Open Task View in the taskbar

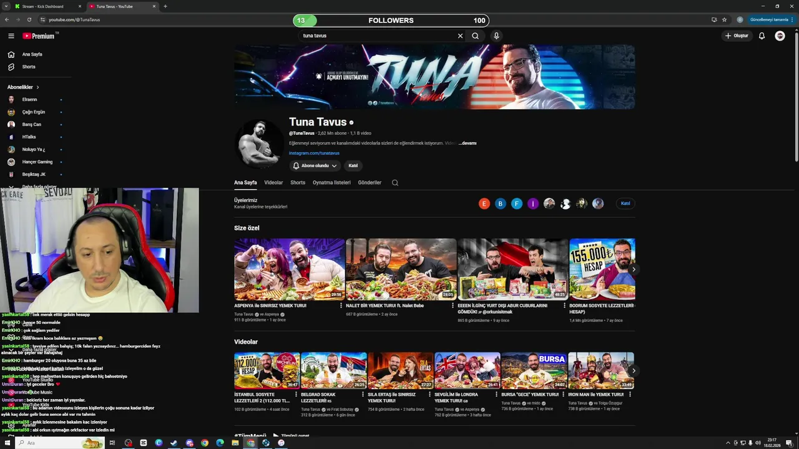pos(112,443)
